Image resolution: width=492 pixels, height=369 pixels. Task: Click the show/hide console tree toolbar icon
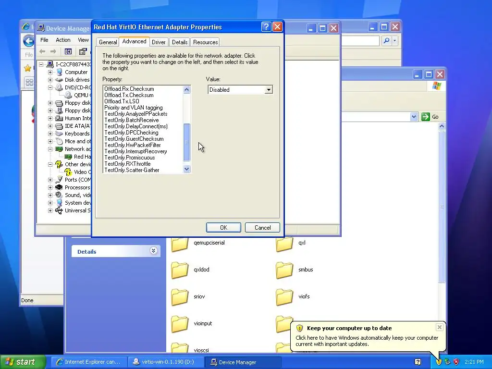click(68, 51)
